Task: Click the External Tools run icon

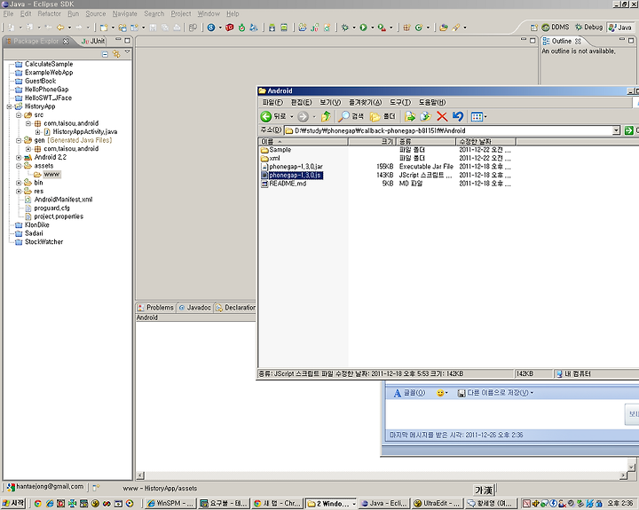Action: pyautogui.click(x=382, y=27)
